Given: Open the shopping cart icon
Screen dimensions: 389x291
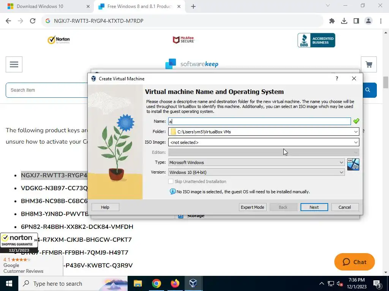Looking at the screenshot, I should pyautogui.click(x=368, y=64).
